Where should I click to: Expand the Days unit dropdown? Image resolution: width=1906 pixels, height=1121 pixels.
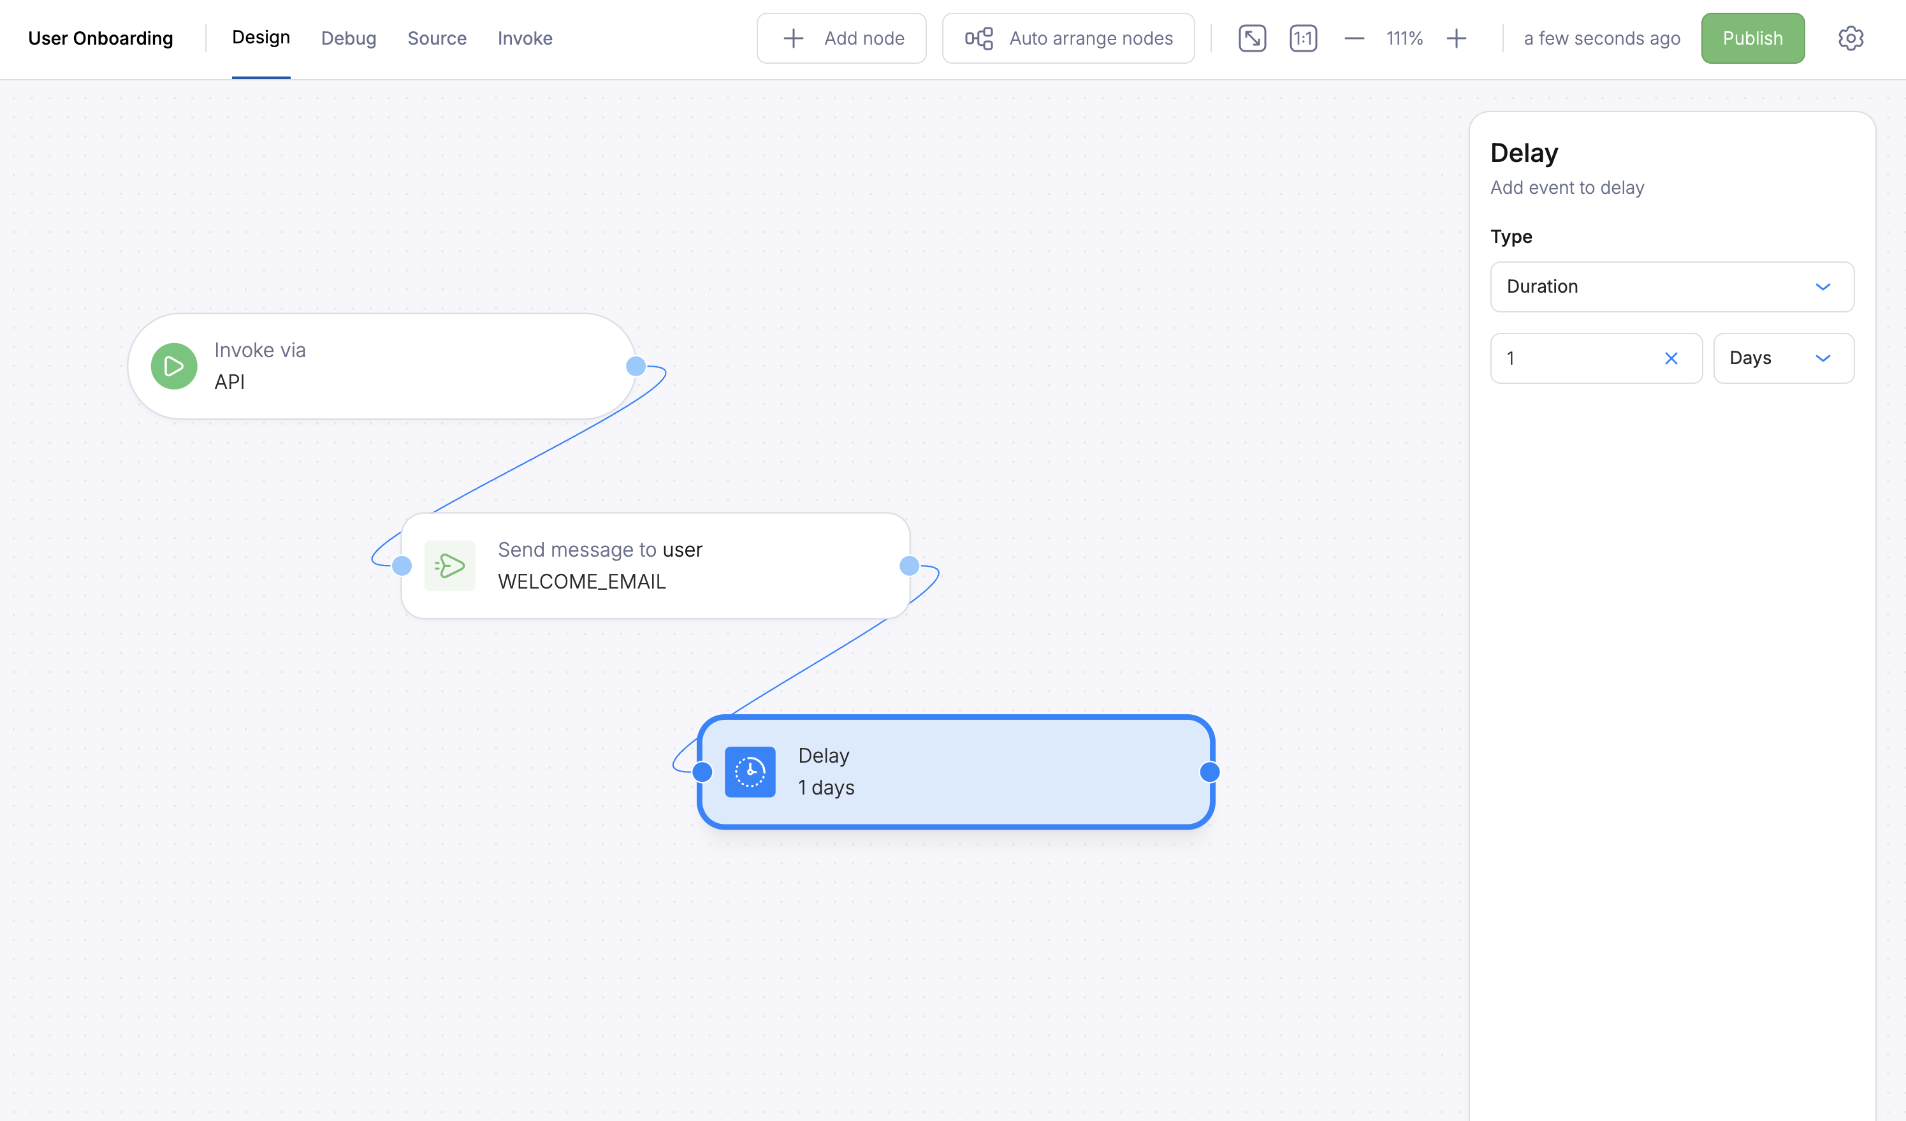pos(1784,358)
